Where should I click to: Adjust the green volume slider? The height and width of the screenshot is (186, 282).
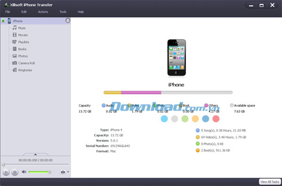(x=39, y=172)
